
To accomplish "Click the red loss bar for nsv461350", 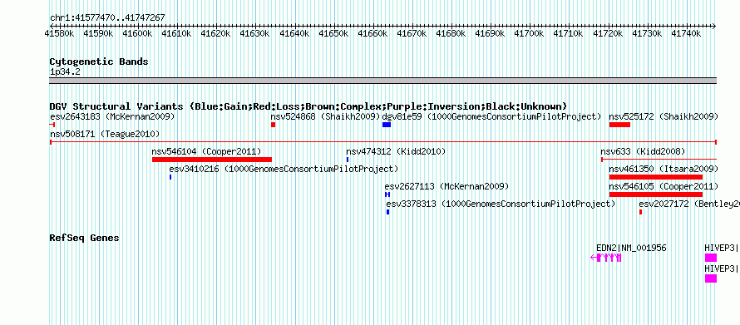I will pyautogui.click(x=656, y=177).
